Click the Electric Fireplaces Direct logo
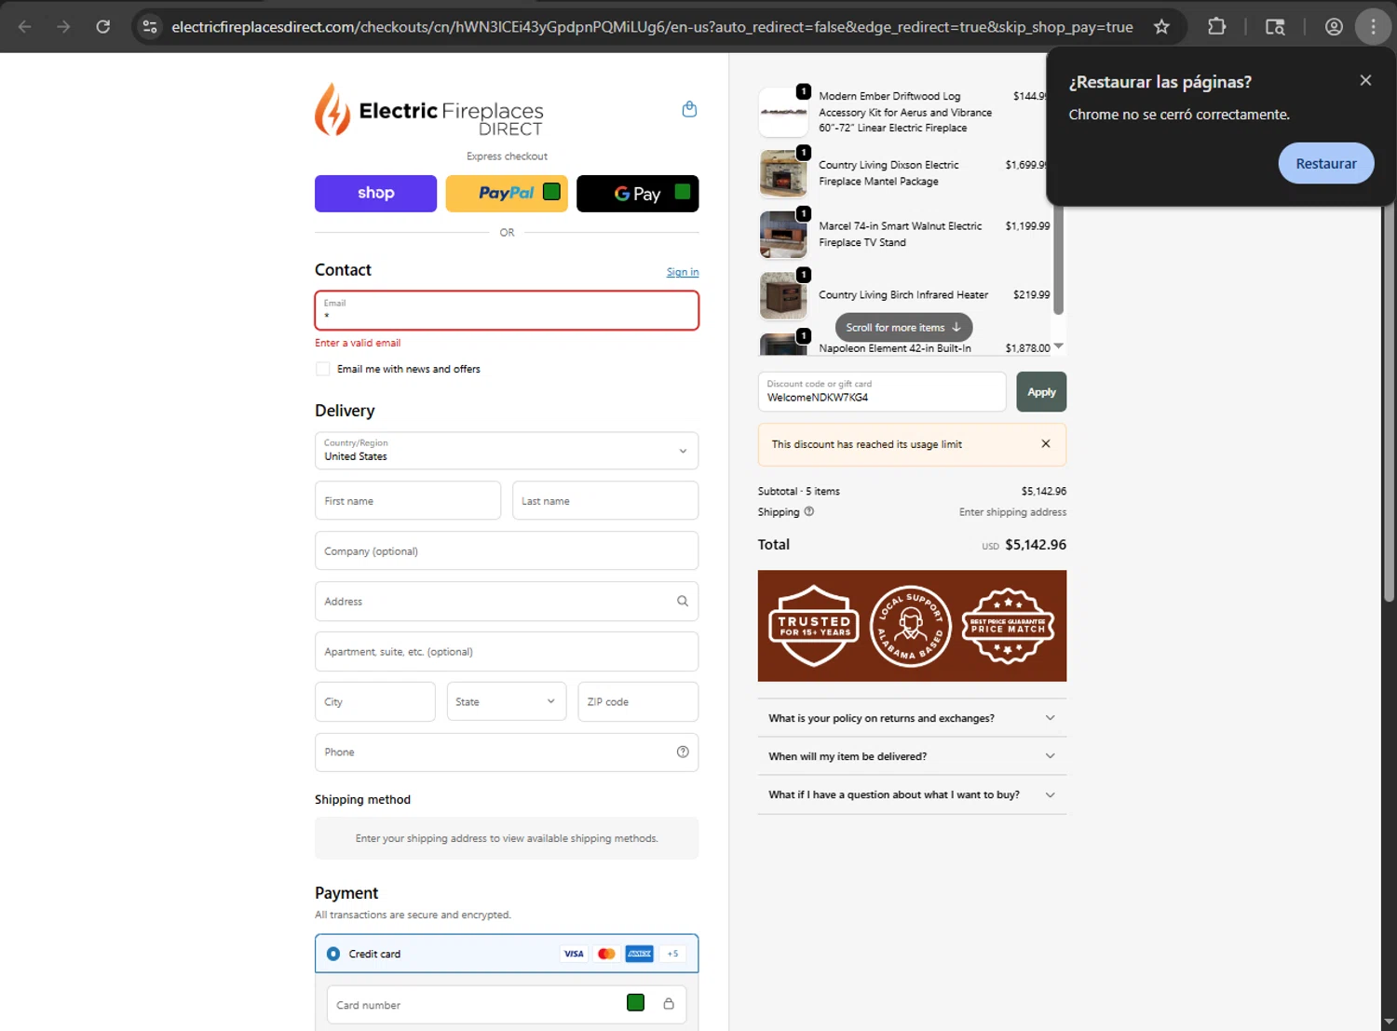Screen dimensions: 1397x1031 (429, 110)
